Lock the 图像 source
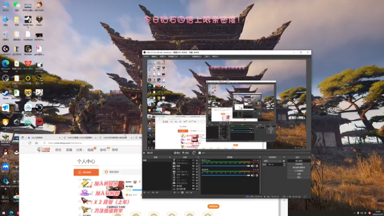The image size is (384, 216). [x=197, y=166]
